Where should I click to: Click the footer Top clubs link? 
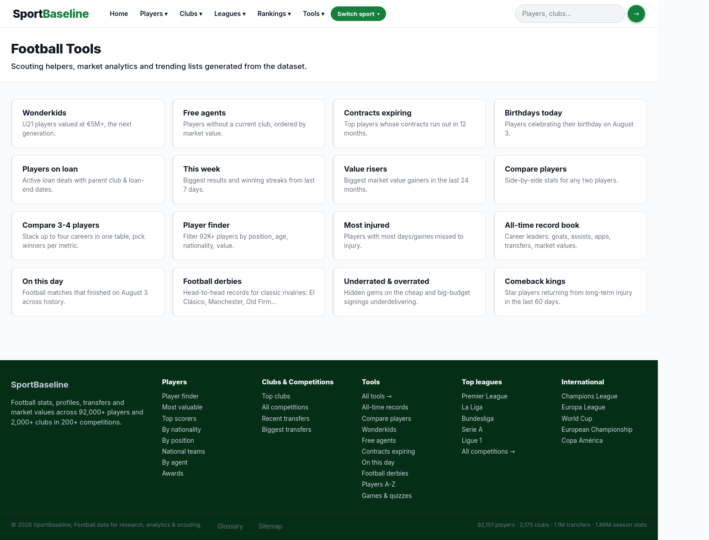pos(276,396)
